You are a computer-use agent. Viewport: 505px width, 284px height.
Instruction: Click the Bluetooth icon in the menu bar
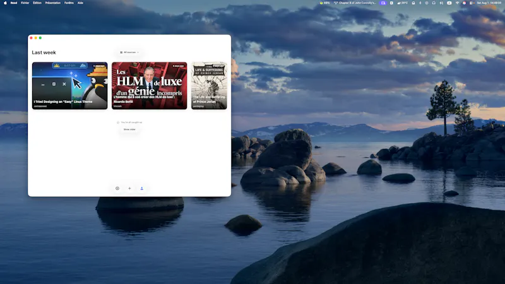[x=420, y=3]
